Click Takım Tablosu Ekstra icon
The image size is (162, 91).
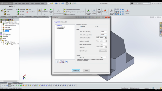pos(112,12)
